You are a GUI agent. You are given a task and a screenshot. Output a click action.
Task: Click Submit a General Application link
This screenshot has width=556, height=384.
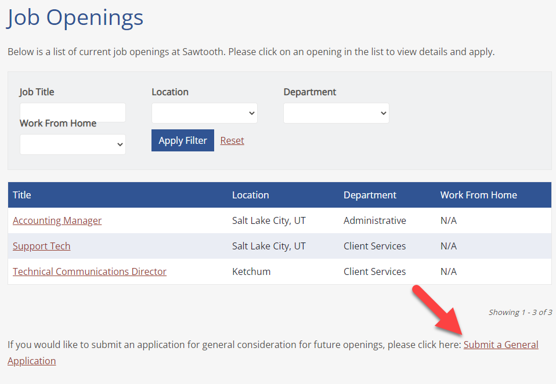tap(500, 345)
